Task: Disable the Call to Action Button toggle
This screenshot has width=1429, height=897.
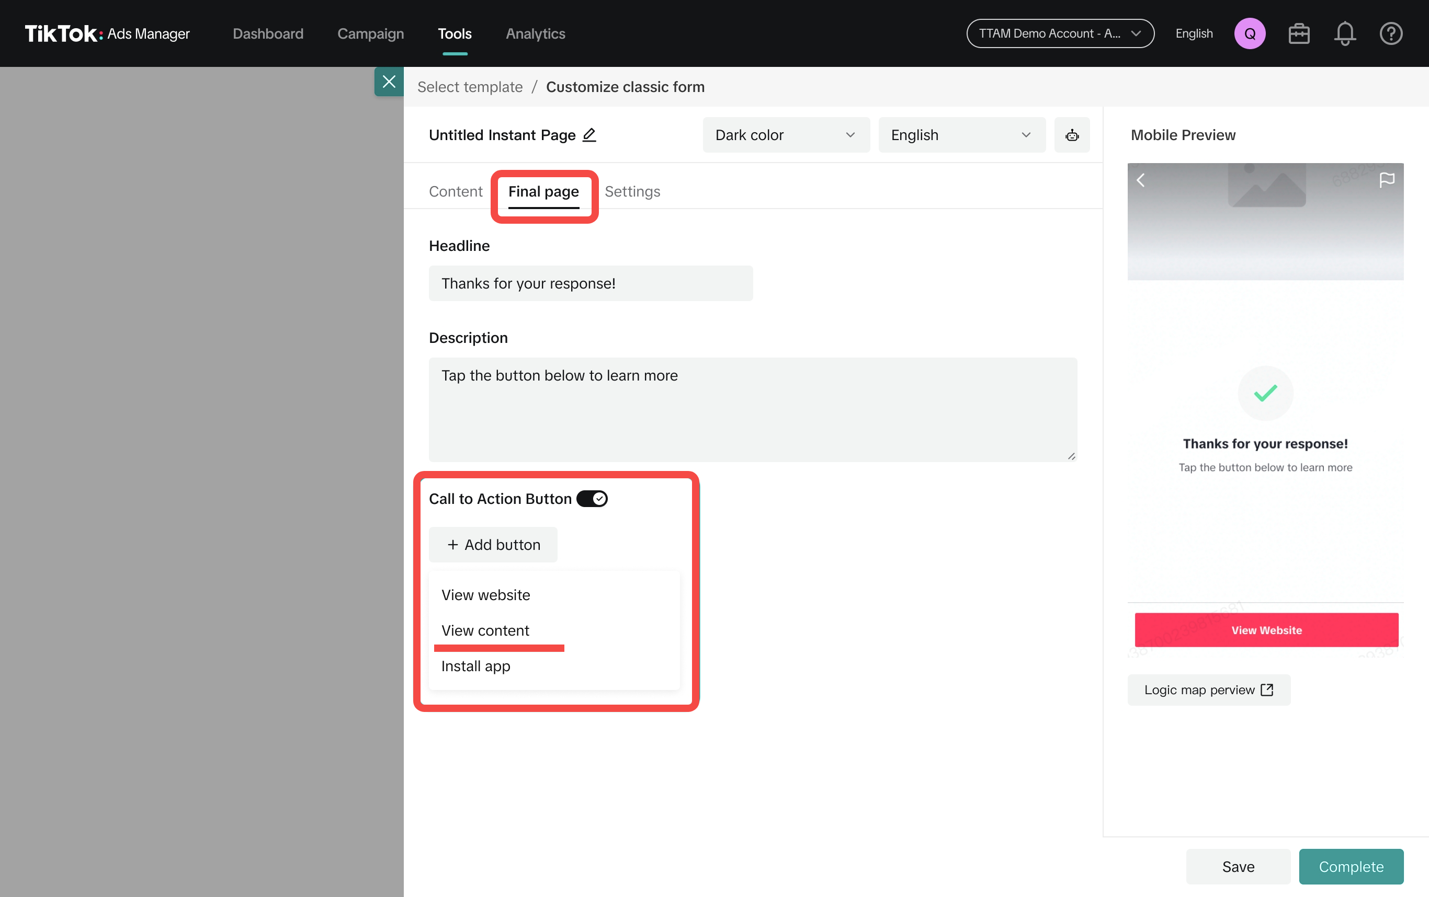Action: tap(592, 498)
